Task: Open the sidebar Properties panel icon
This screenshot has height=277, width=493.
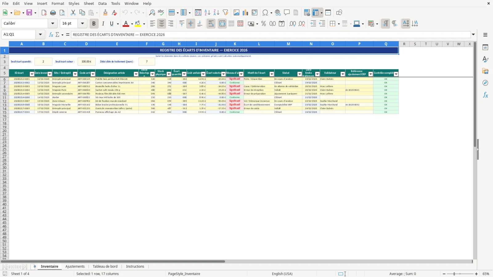Action: click(x=485, y=47)
